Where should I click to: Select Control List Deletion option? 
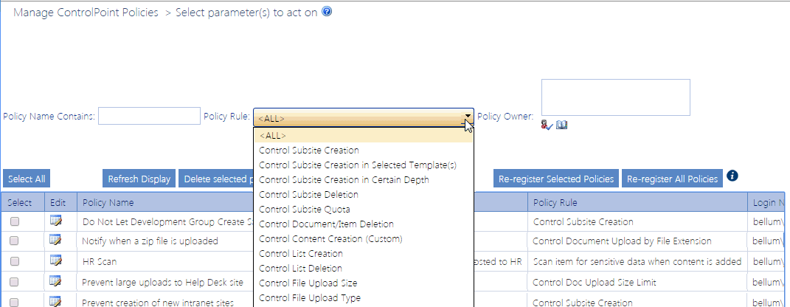pyautogui.click(x=300, y=269)
